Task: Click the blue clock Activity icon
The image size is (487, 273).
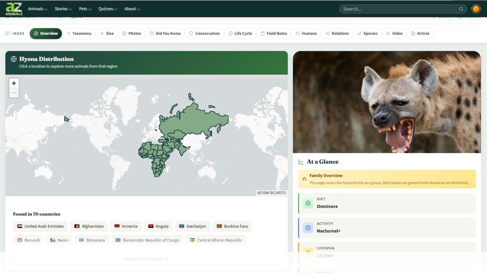Action: [308, 228]
